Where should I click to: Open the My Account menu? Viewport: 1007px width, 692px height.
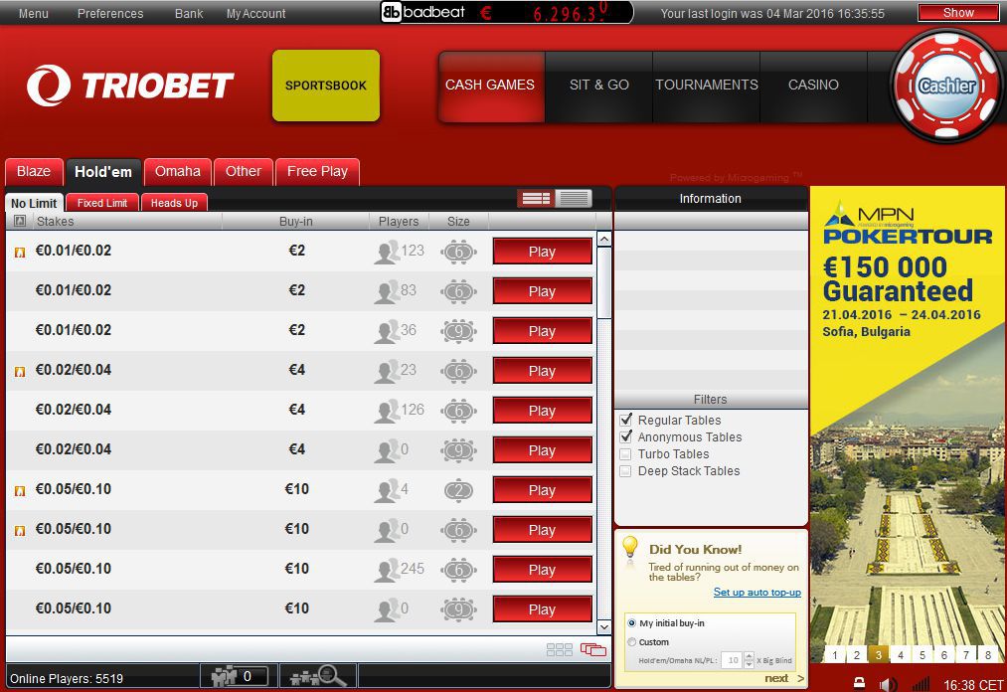[x=255, y=14]
